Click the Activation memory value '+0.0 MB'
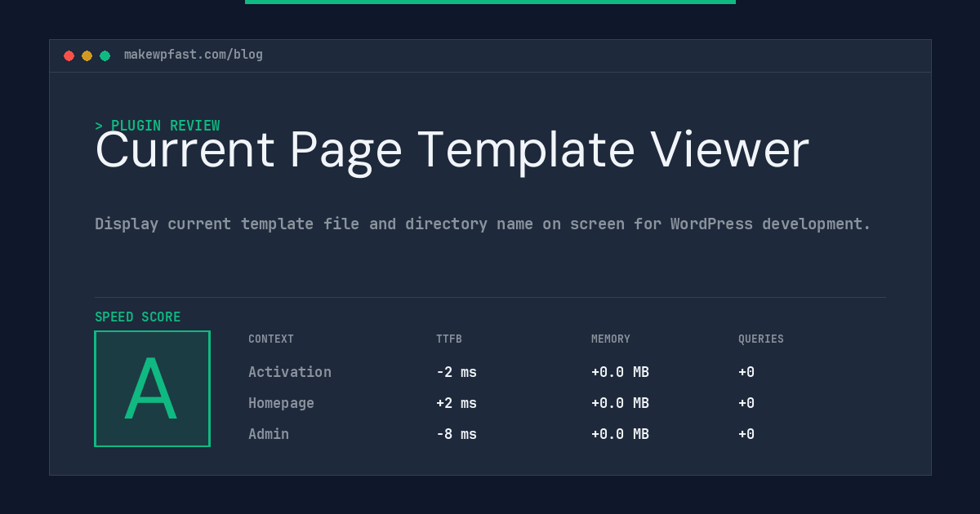Image resolution: width=980 pixels, height=514 pixels. [x=620, y=372]
